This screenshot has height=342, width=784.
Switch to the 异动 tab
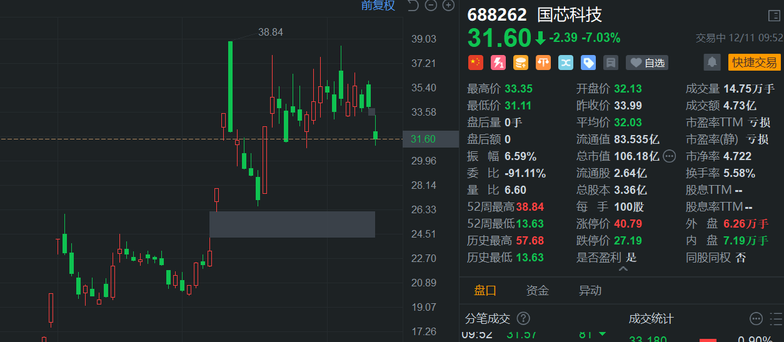pyautogui.click(x=590, y=290)
